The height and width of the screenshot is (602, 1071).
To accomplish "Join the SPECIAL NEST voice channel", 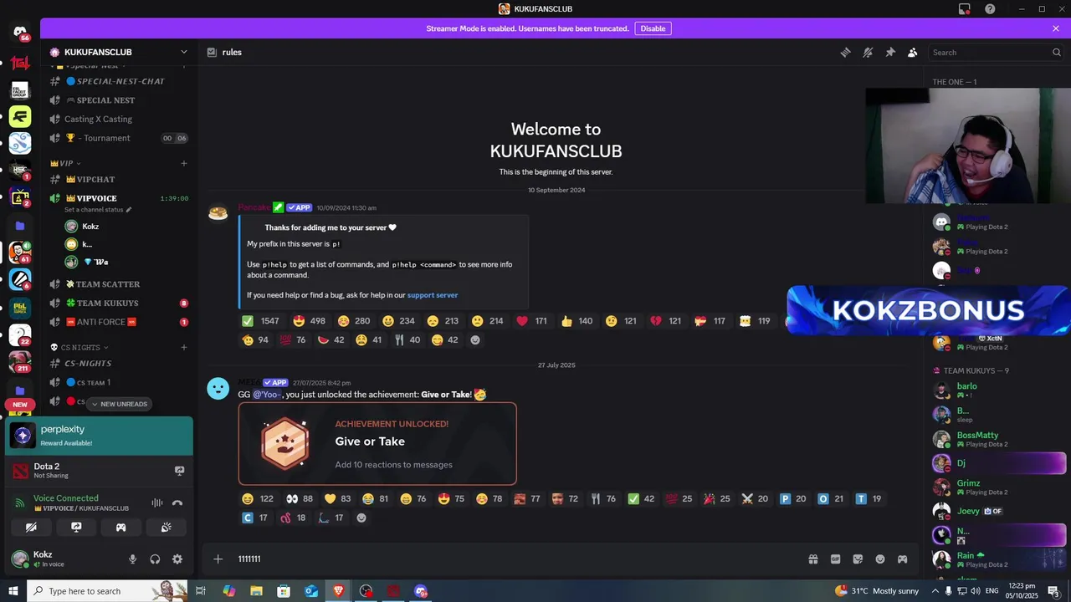I will tap(119, 100).
